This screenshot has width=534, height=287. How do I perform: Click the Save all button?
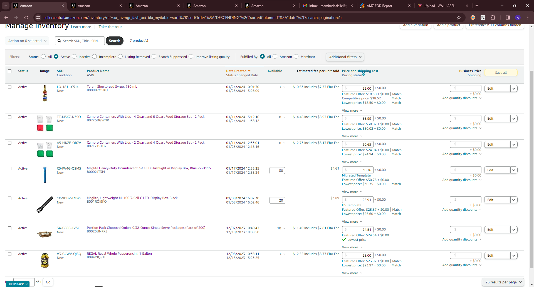[501, 73]
